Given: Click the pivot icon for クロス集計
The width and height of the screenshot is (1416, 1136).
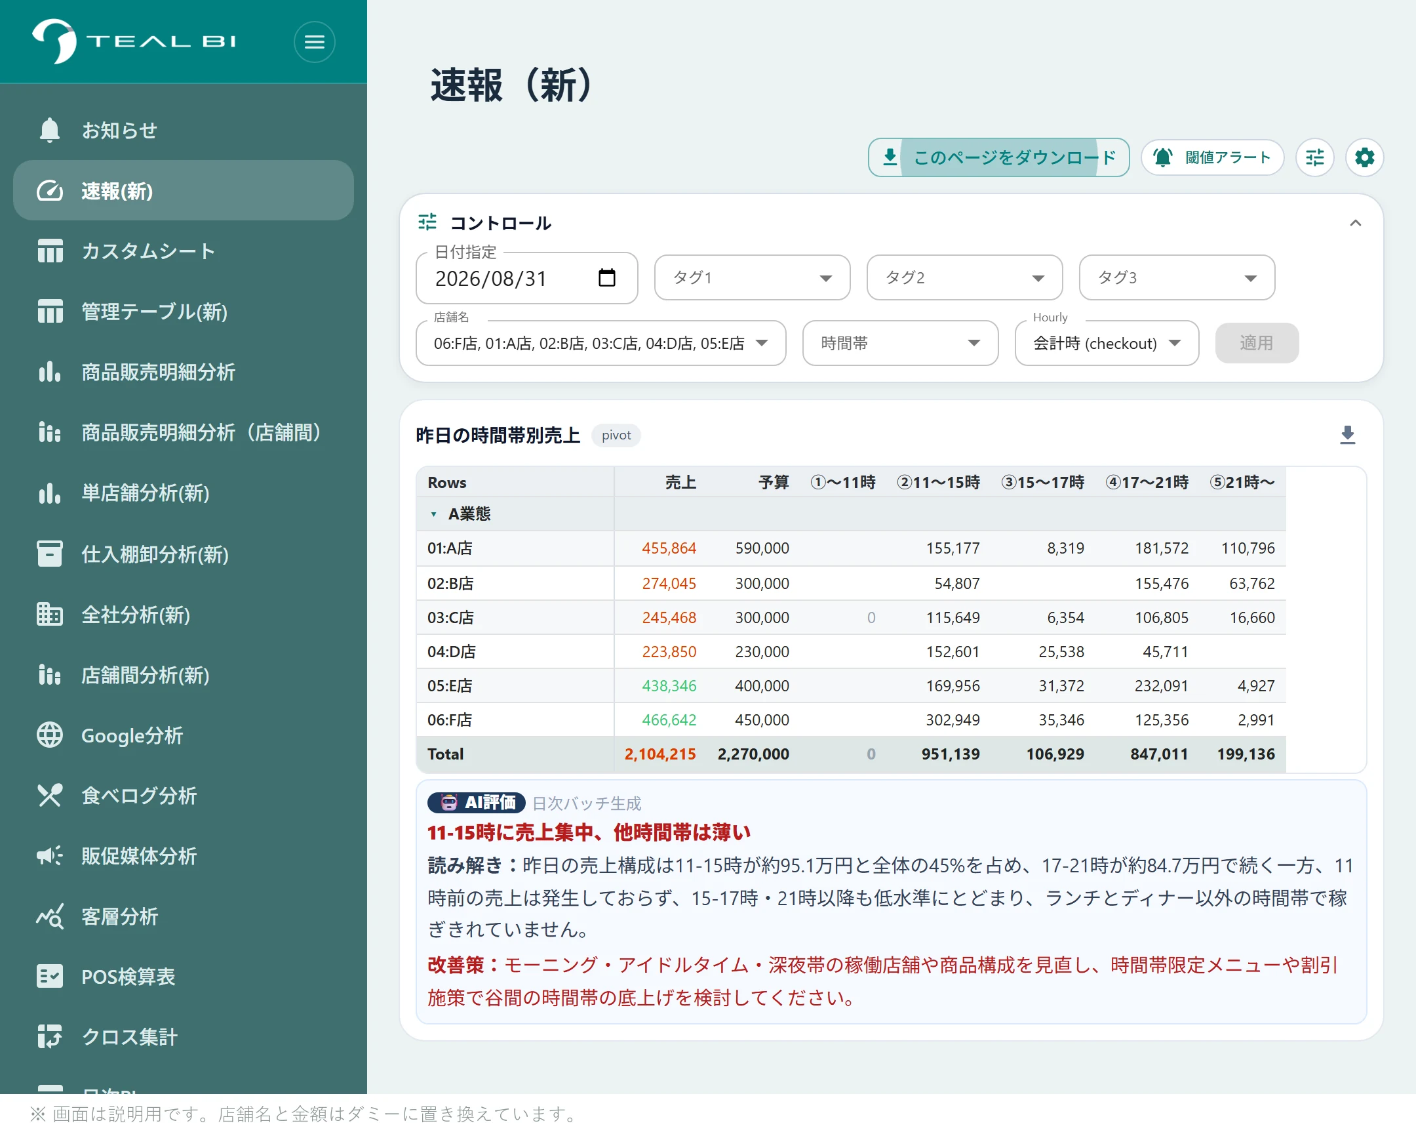Looking at the screenshot, I should click(49, 1037).
